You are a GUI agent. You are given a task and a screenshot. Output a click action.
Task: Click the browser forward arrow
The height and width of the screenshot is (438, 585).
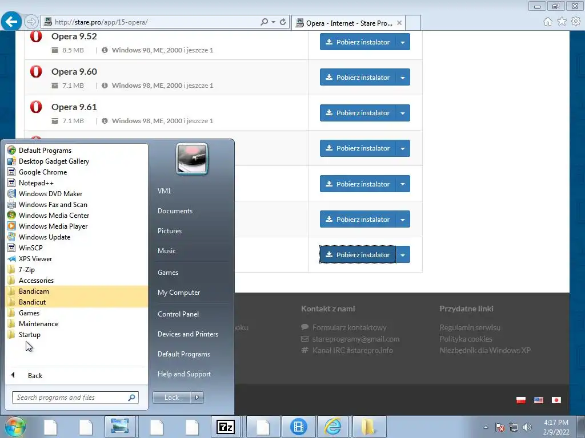tap(31, 22)
